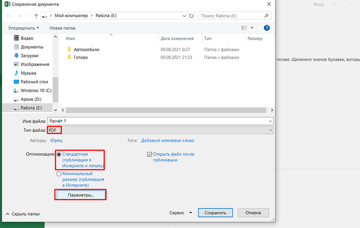Click the up one level arrow icon
The width and height of the screenshot is (360, 228).
[36, 16]
